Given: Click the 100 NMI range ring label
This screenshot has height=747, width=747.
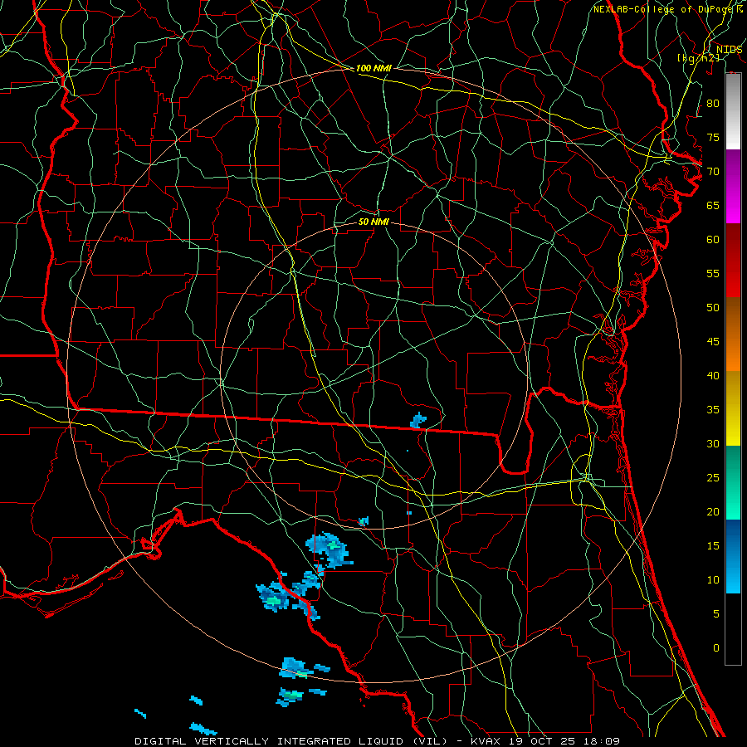Looking at the screenshot, I should point(373,68).
